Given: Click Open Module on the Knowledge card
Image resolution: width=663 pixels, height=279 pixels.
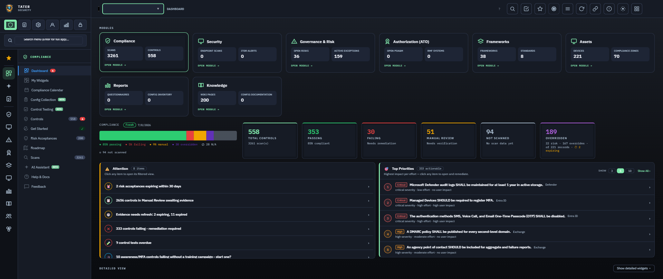Looking at the screenshot, I should 209,110.
